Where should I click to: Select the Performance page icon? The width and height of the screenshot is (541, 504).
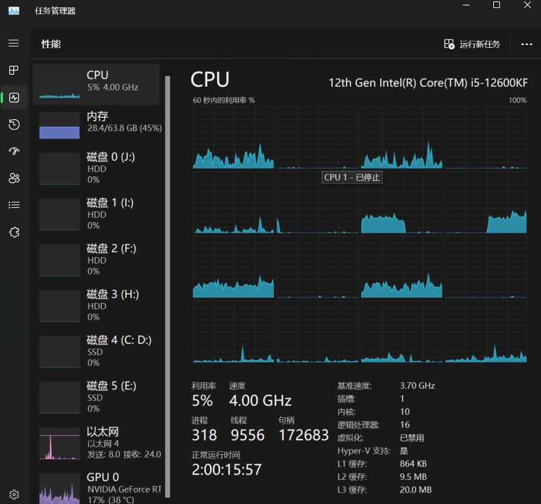14,98
